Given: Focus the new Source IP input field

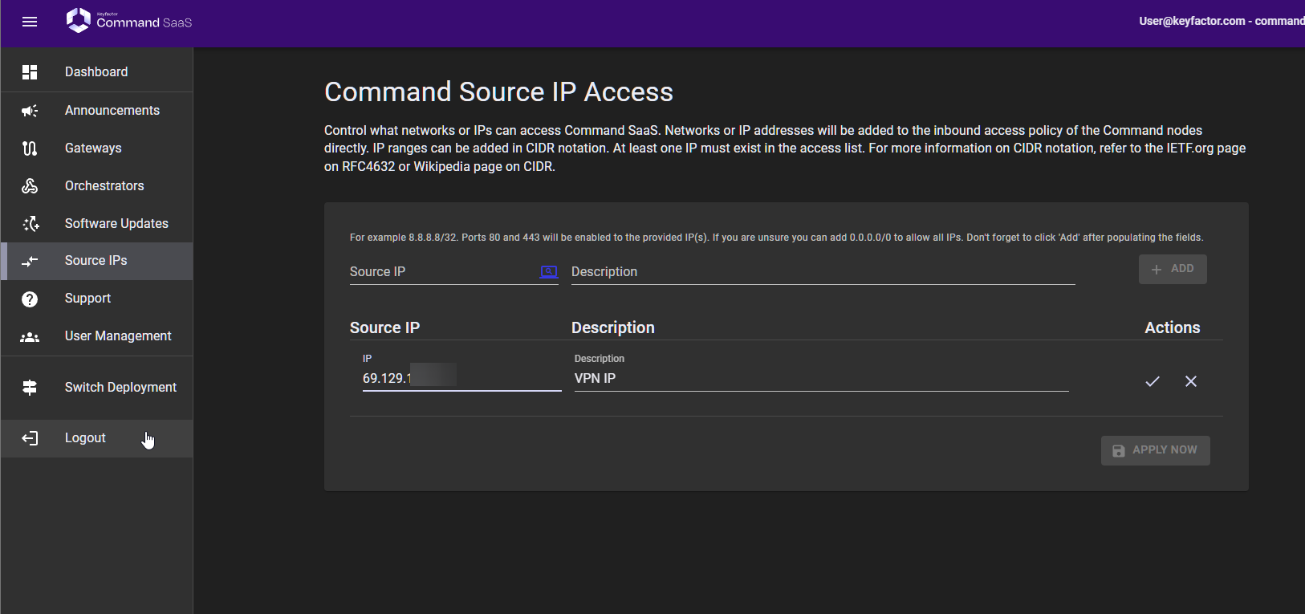Looking at the screenshot, I should pyautogui.click(x=441, y=272).
